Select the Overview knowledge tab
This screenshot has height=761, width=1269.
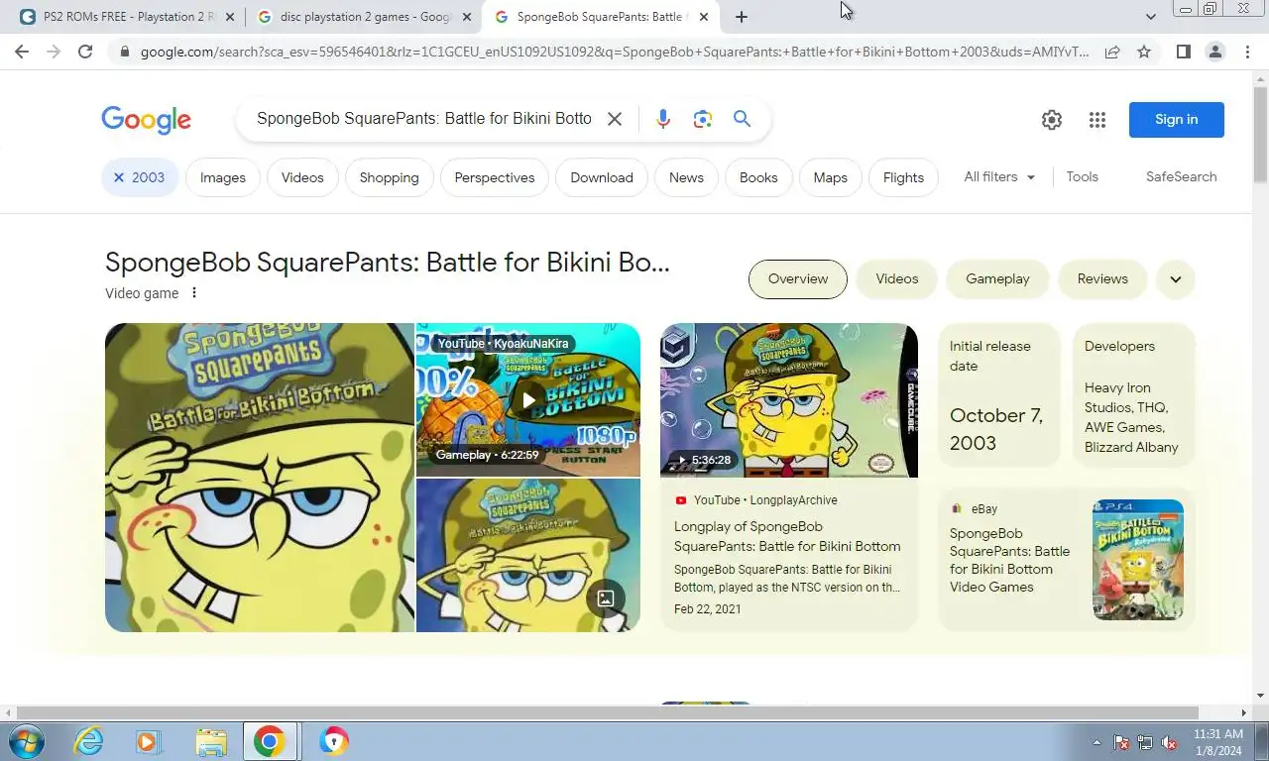798,278
